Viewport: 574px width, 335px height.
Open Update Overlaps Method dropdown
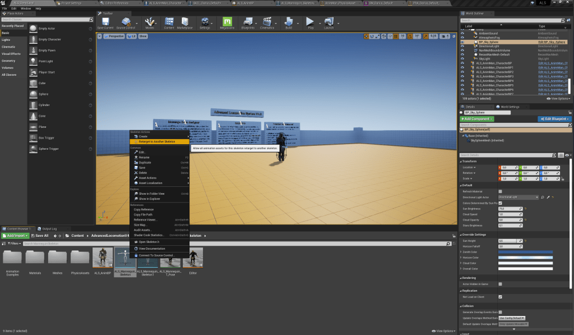(512, 318)
